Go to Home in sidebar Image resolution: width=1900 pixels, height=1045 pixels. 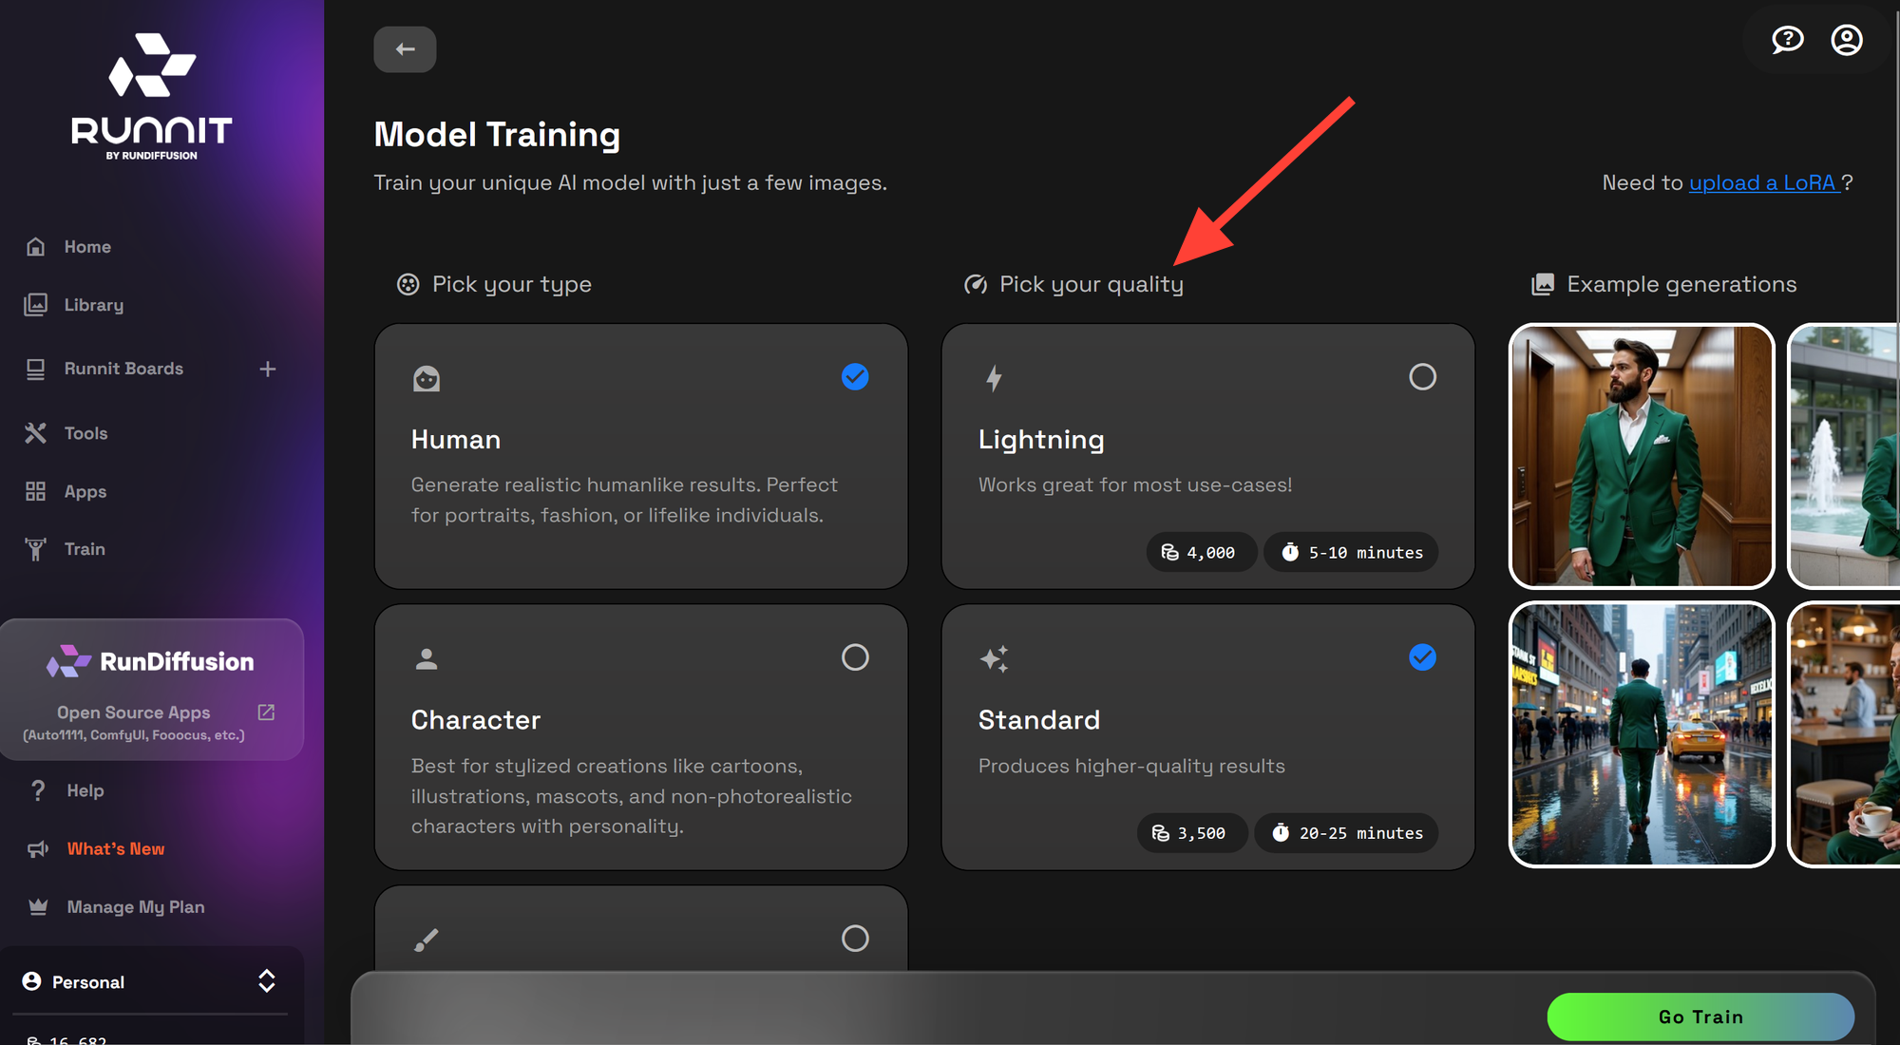87,247
